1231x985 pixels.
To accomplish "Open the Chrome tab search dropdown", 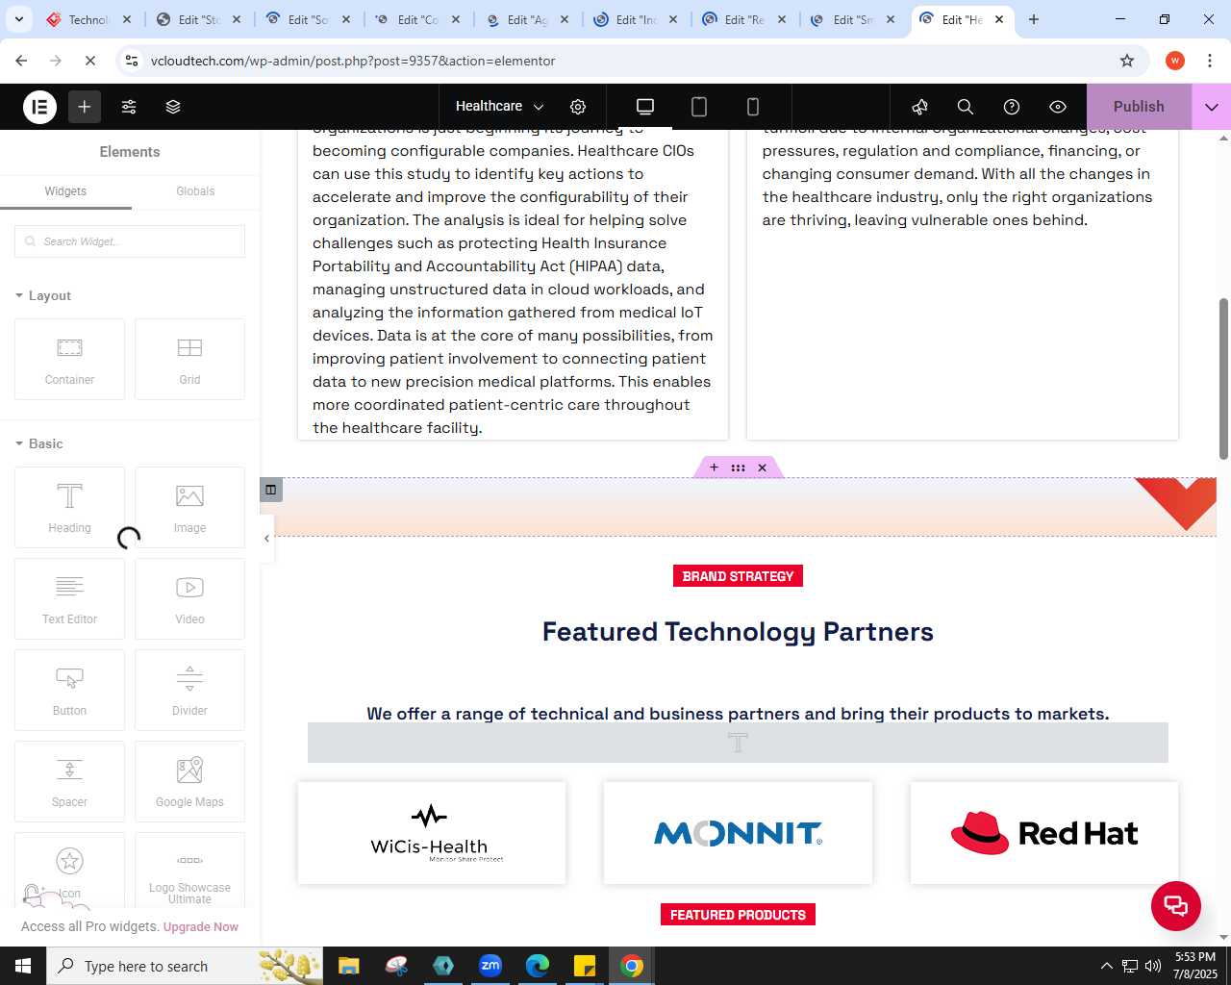I will point(19,19).
